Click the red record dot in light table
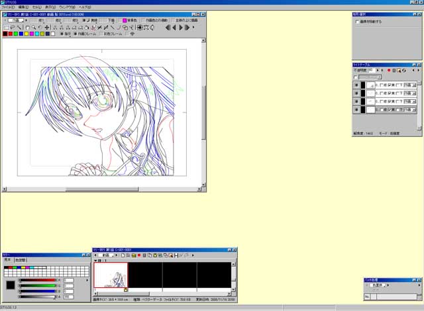Viewport: 424px width, 311px height. pos(389,70)
